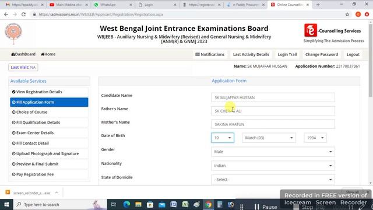Open View Registration Details service
The image size is (373, 210).
click(x=49, y=92)
